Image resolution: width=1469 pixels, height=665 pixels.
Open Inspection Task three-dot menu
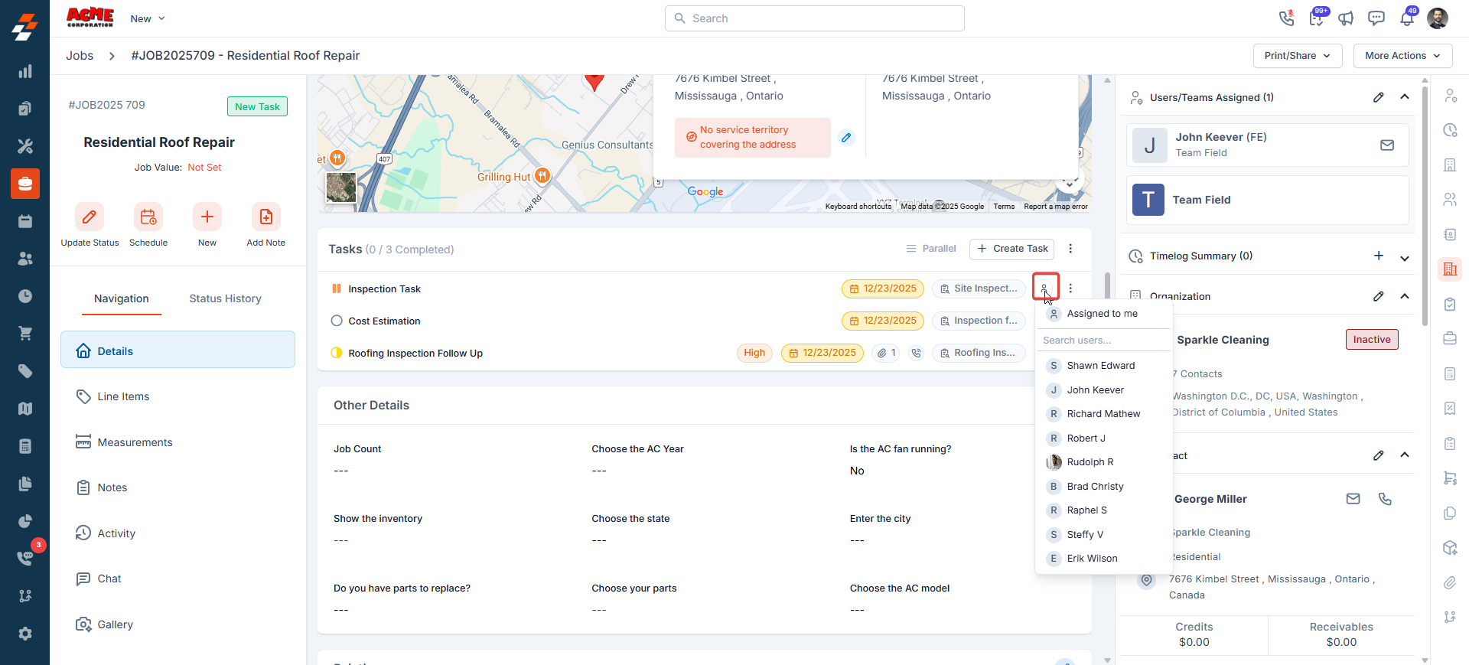pos(1070,288)
